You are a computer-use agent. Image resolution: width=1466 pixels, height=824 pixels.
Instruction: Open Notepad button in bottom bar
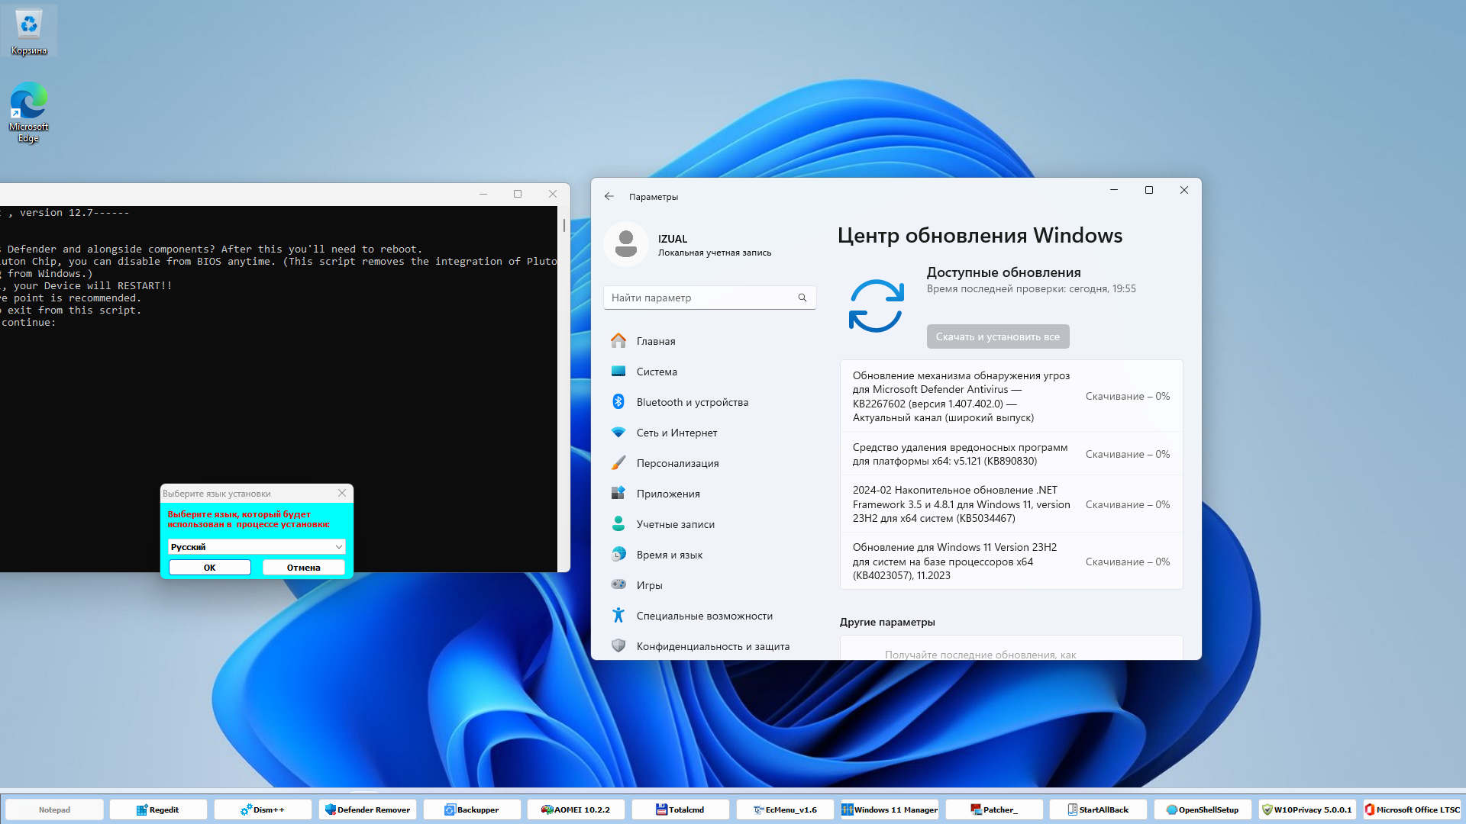click(54, 810)
